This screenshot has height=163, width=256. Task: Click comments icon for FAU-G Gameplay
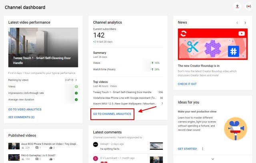coord(37,159)
